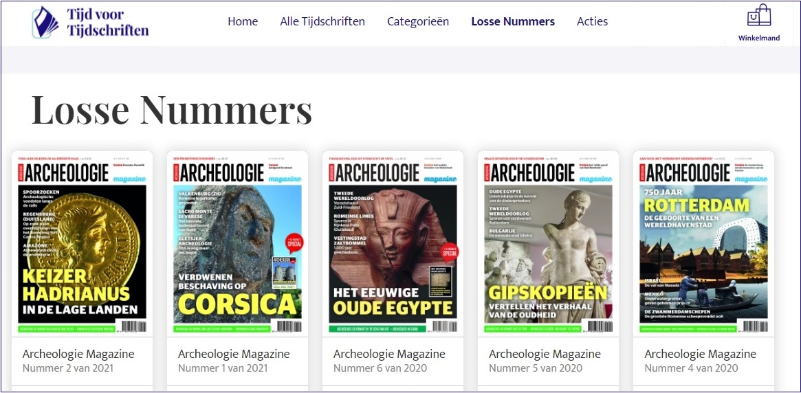Click the Winkelmand text label
The height and width of the screenshot is (393, 801).
pos(758,38)
